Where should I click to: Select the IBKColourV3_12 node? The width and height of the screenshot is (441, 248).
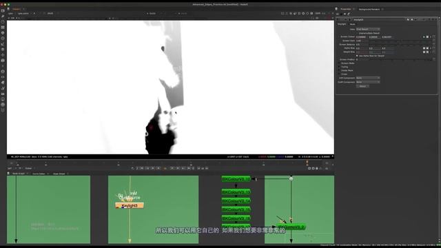click(x=236, y=179)
